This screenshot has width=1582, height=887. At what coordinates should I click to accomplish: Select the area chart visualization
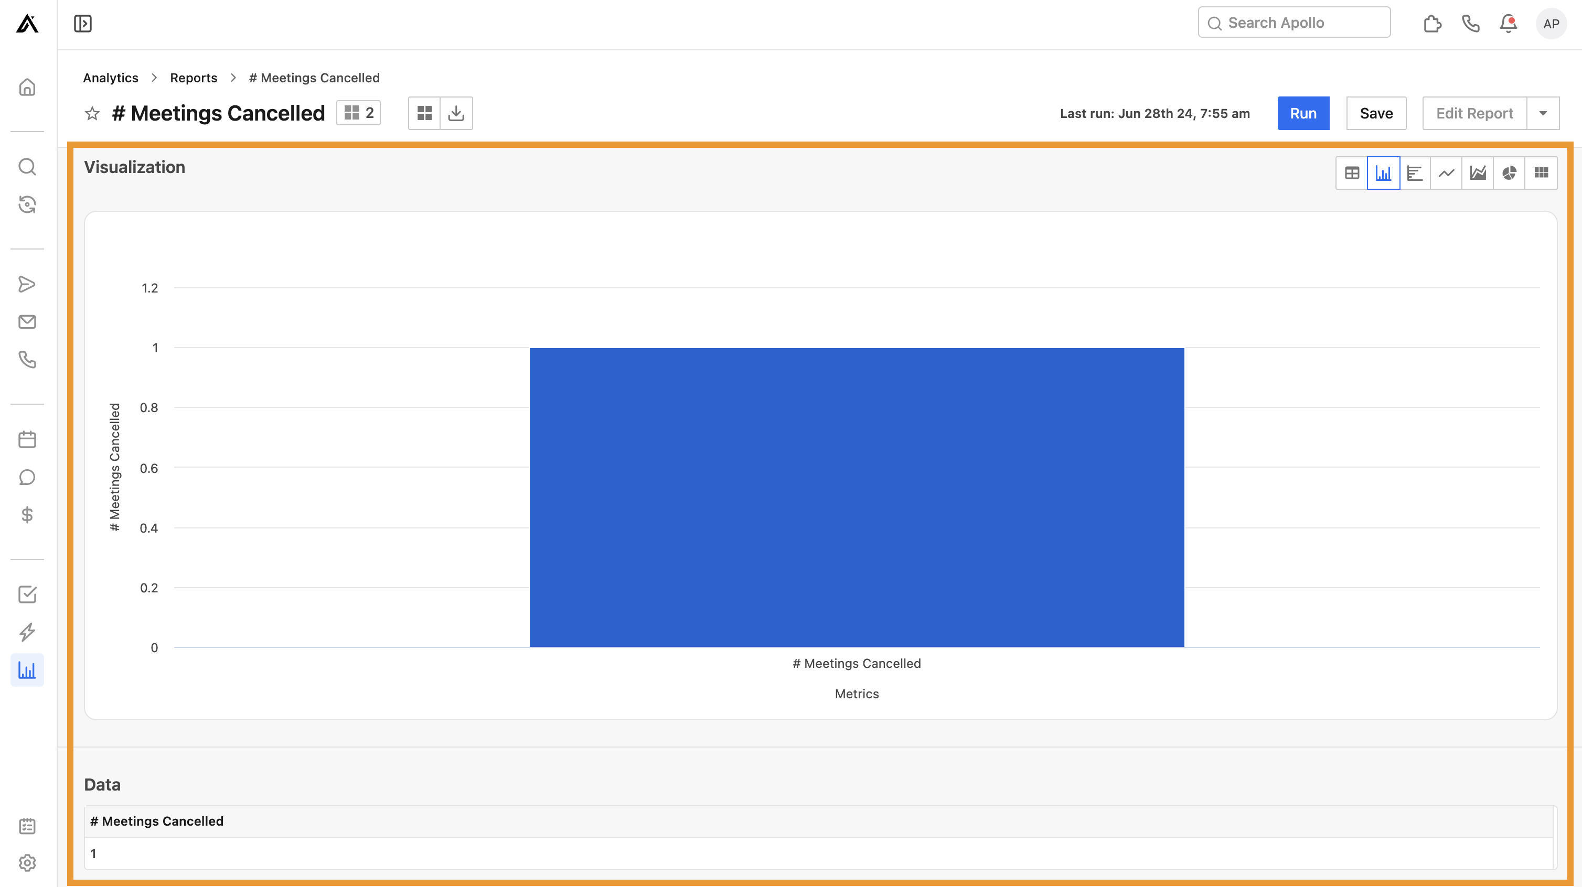pyautogui.click(x=1478, y=172)
